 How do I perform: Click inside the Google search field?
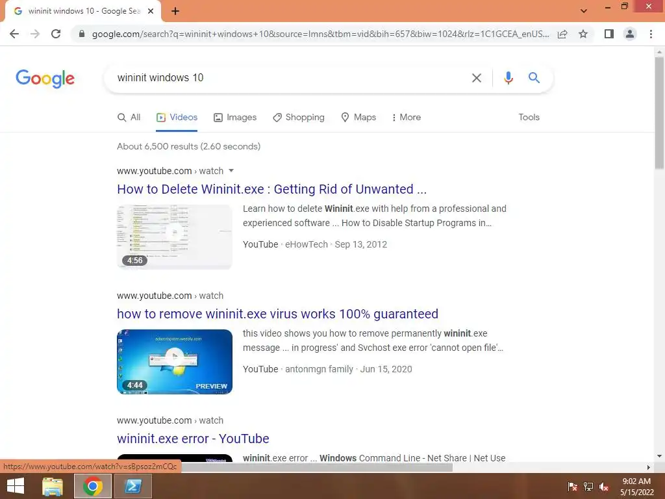(288, 78)
